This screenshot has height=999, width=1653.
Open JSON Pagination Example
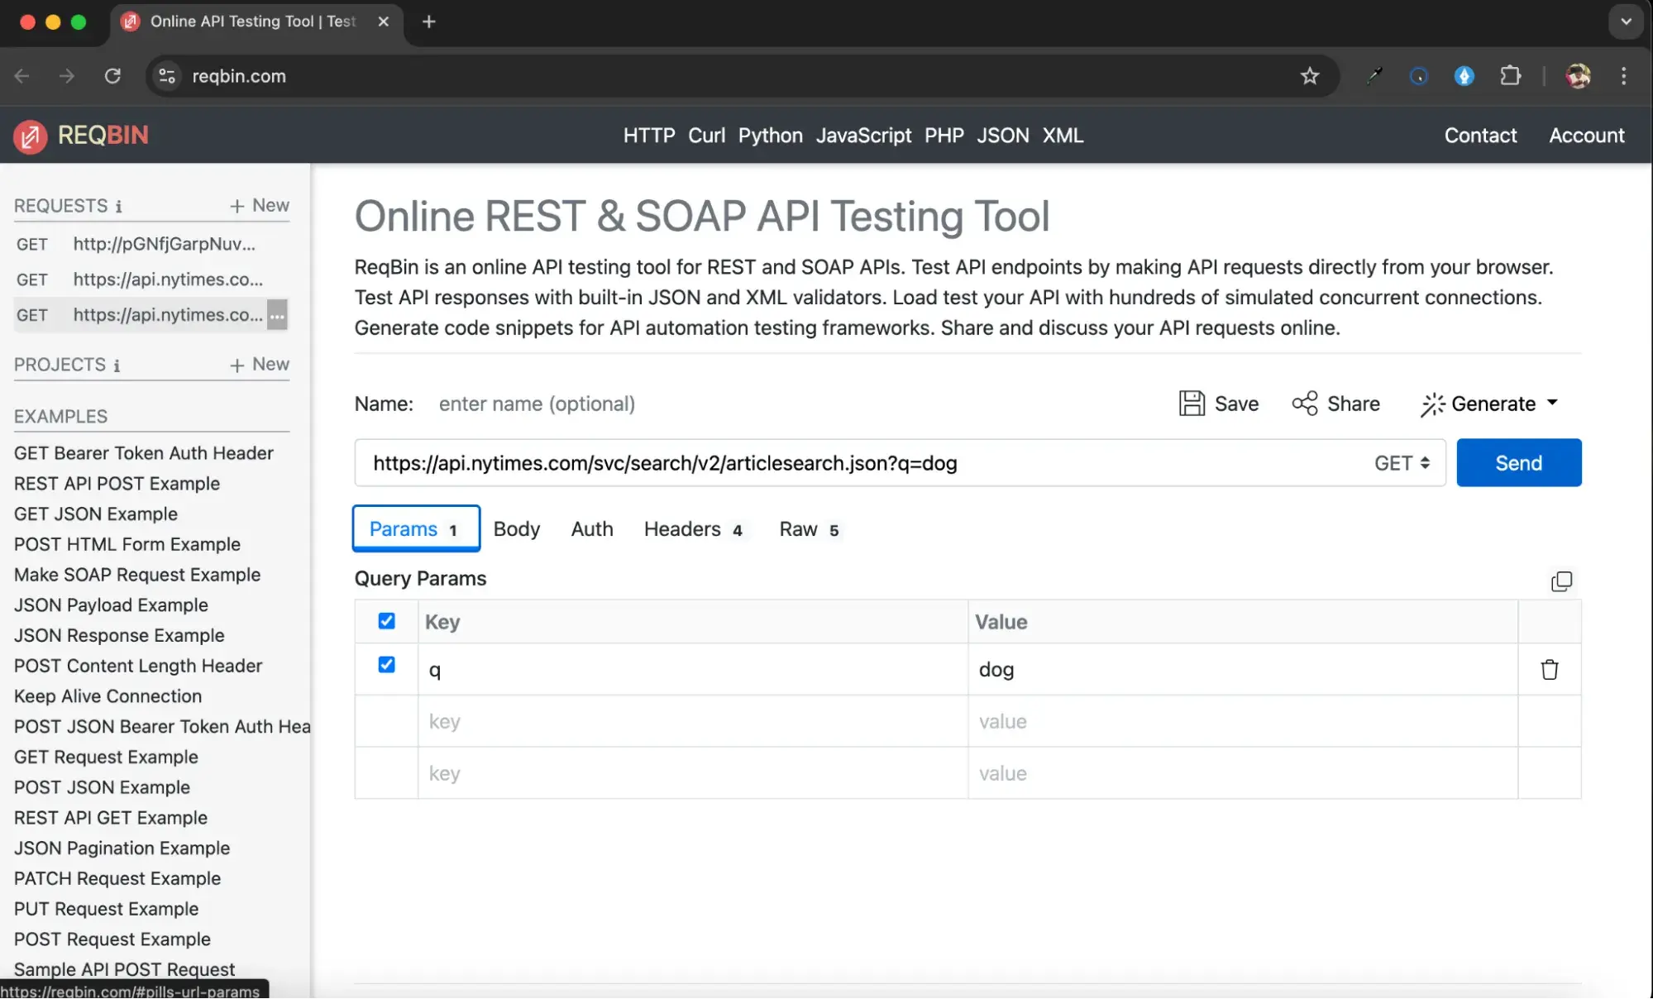pos(122,848)
